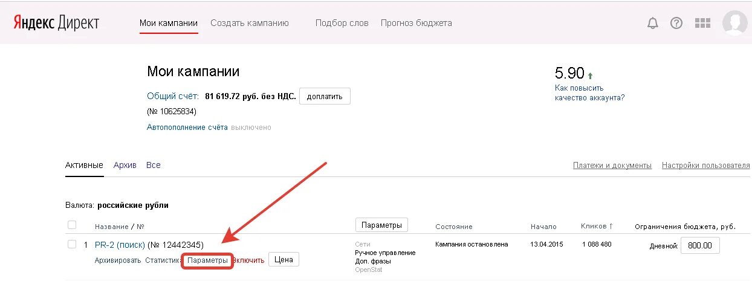The width and height of the screenshot is (752, 281).
Task: Click the Кампания остановлена status text
Action: 472,244
